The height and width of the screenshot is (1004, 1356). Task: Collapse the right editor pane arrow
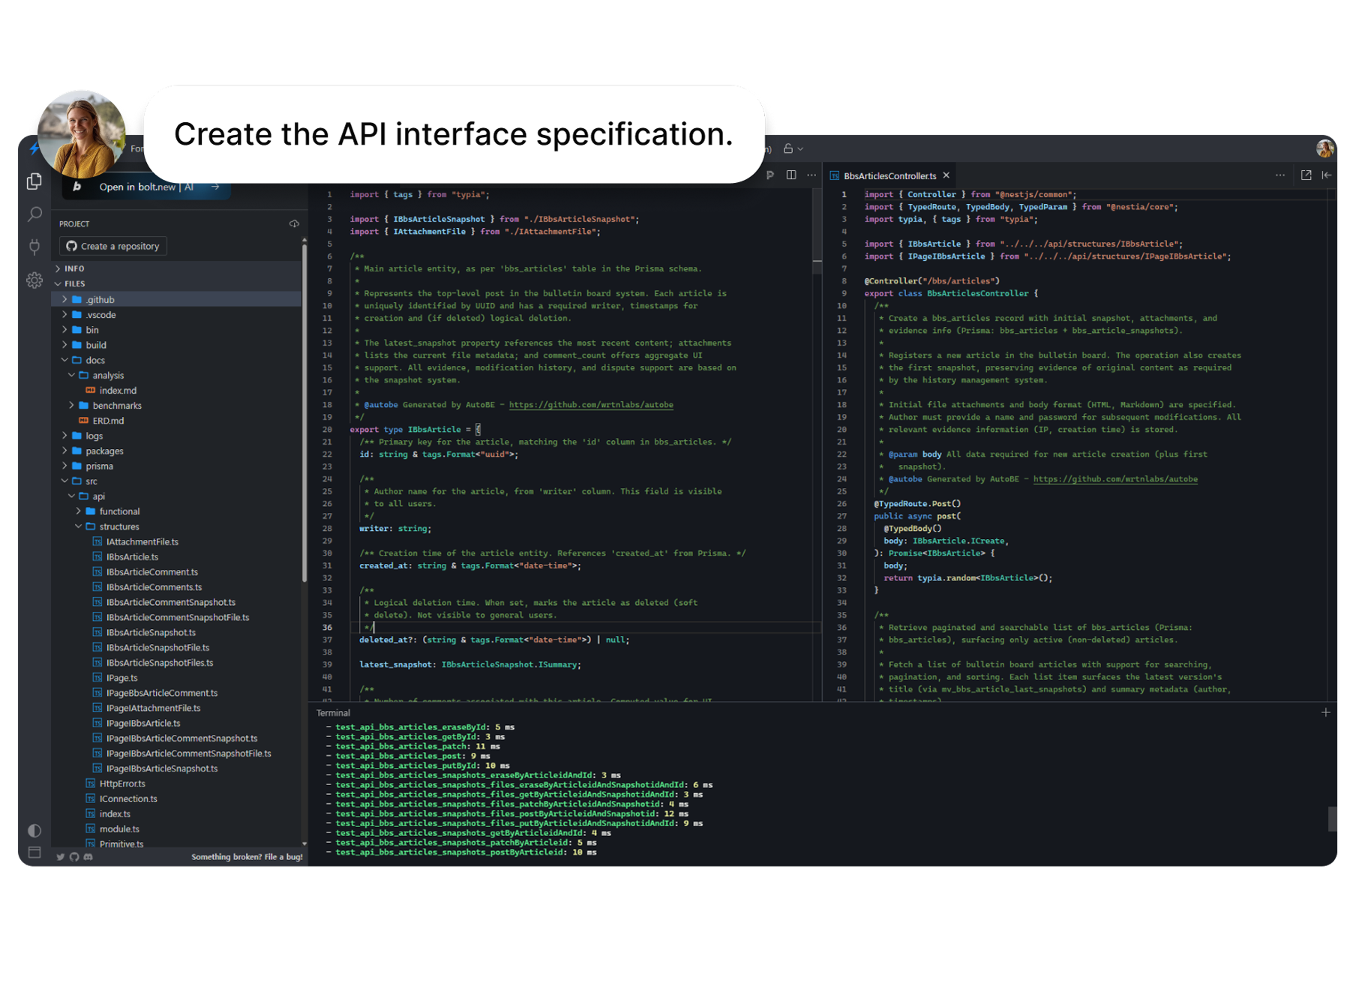pyautogui.click(x=1327, y=175)
